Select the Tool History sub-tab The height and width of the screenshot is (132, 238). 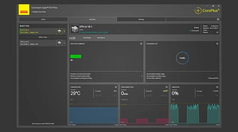click(x=101, y=38)
